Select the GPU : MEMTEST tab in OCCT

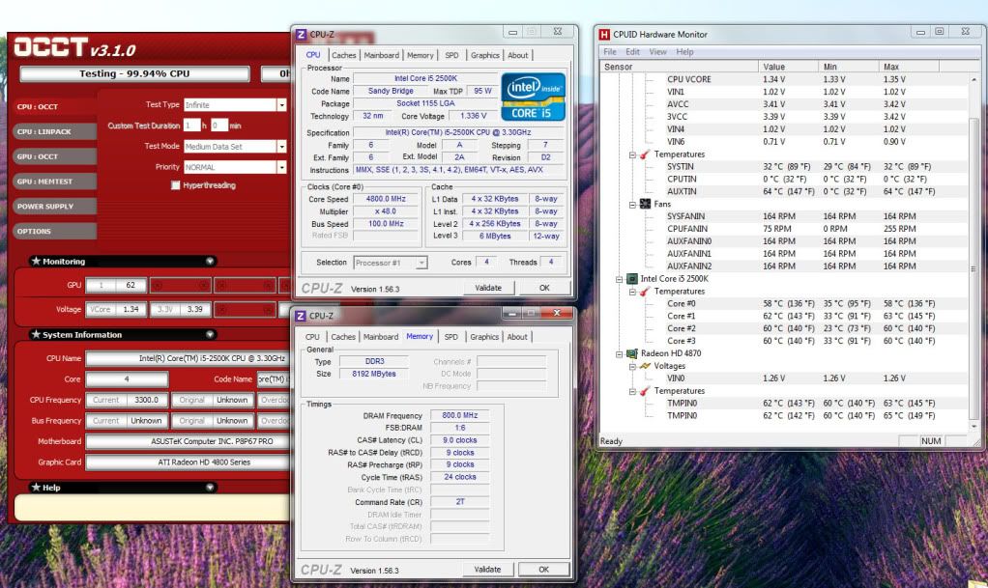[54, 182]
